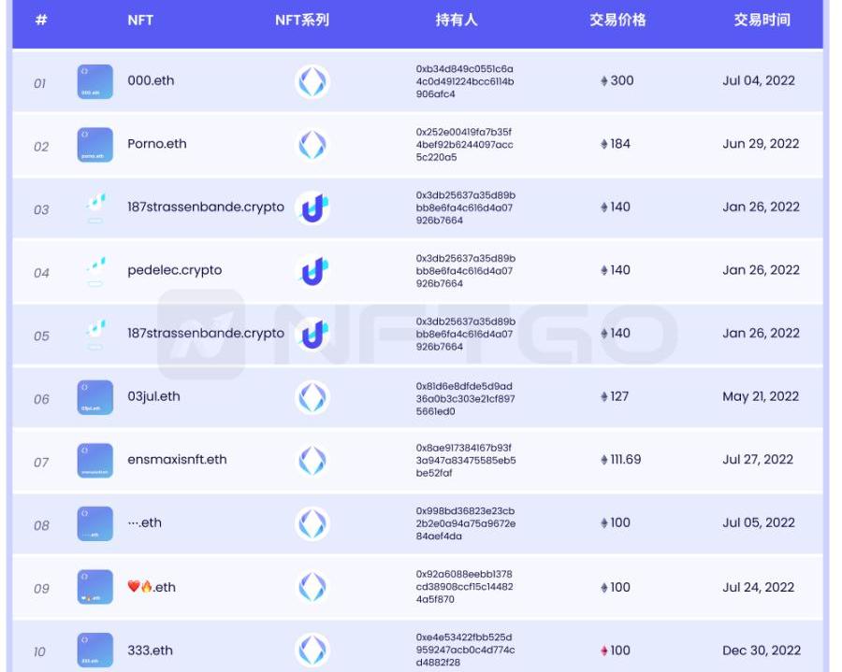Open the 03jul.eth name link
This screenshot has height=672, width=842.
[x=153, y=396]
